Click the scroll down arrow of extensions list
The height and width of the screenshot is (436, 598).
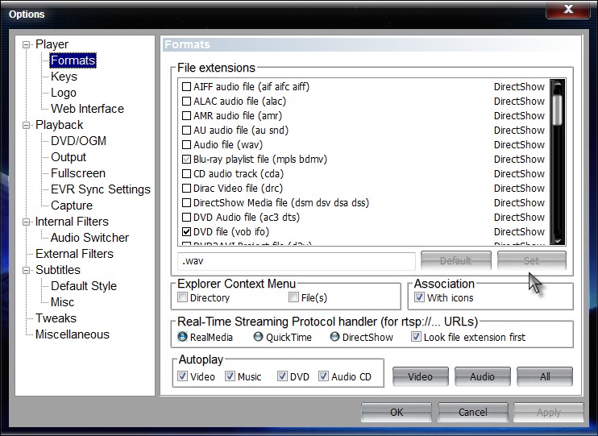pyautogui.click(x=557, y=239)
